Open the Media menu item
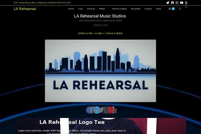 coord(102,9)
